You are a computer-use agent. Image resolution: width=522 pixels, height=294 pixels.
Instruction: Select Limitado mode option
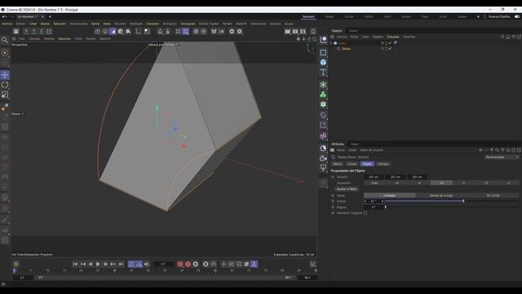click(x=389, y=195)
